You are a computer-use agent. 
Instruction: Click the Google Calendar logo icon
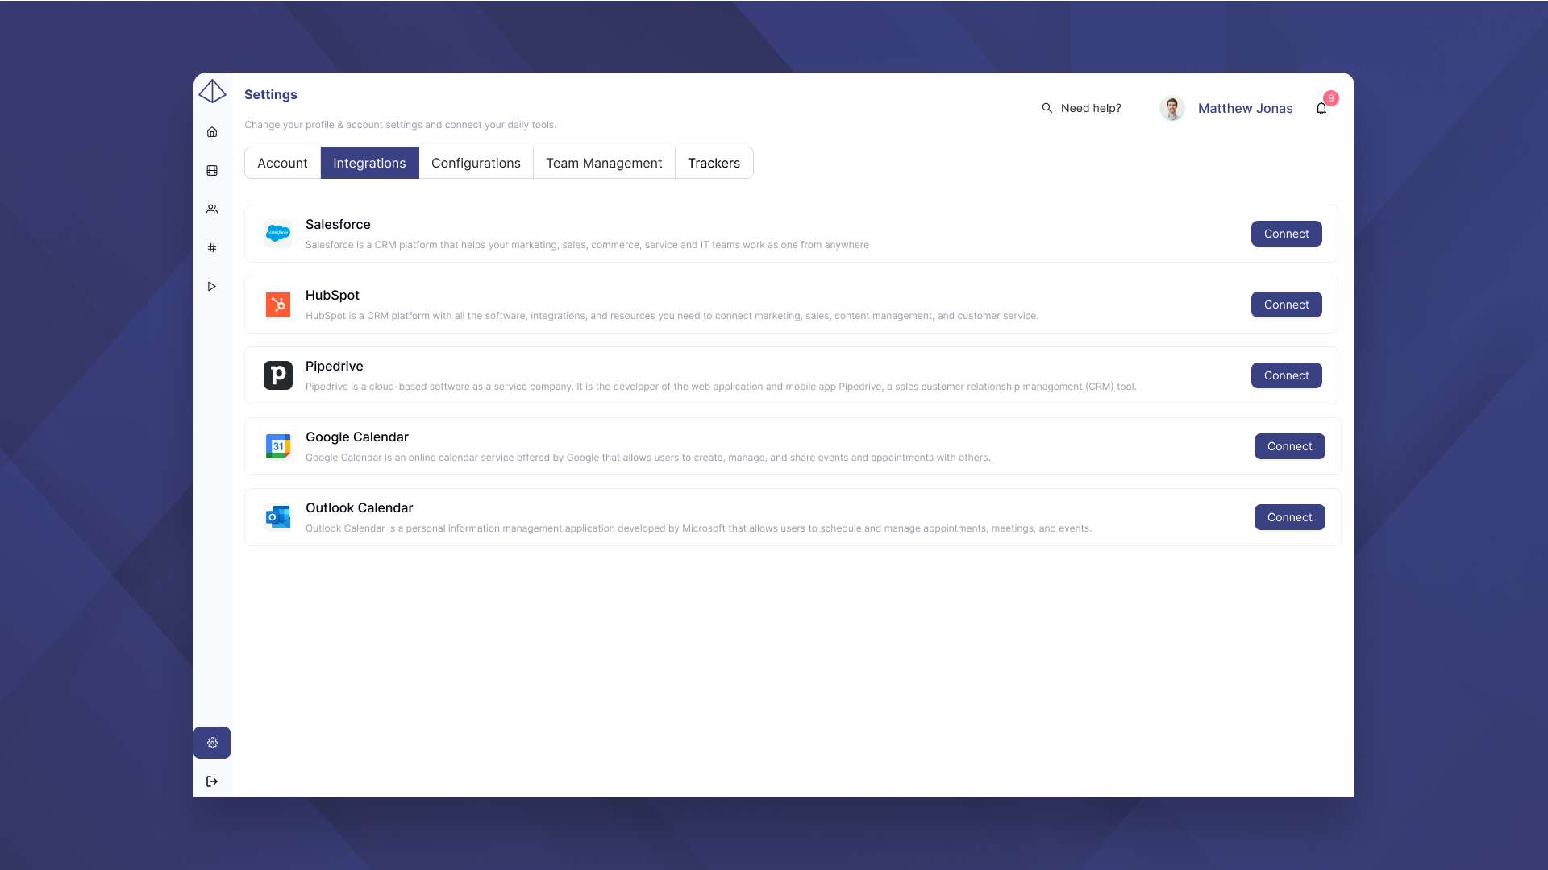tap(278, 446)
